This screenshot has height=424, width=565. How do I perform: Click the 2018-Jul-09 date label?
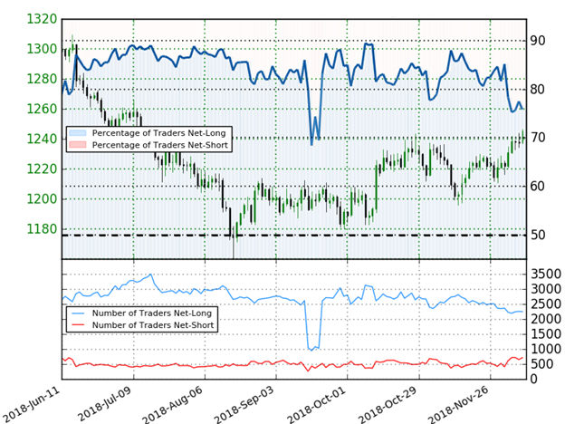104,403
